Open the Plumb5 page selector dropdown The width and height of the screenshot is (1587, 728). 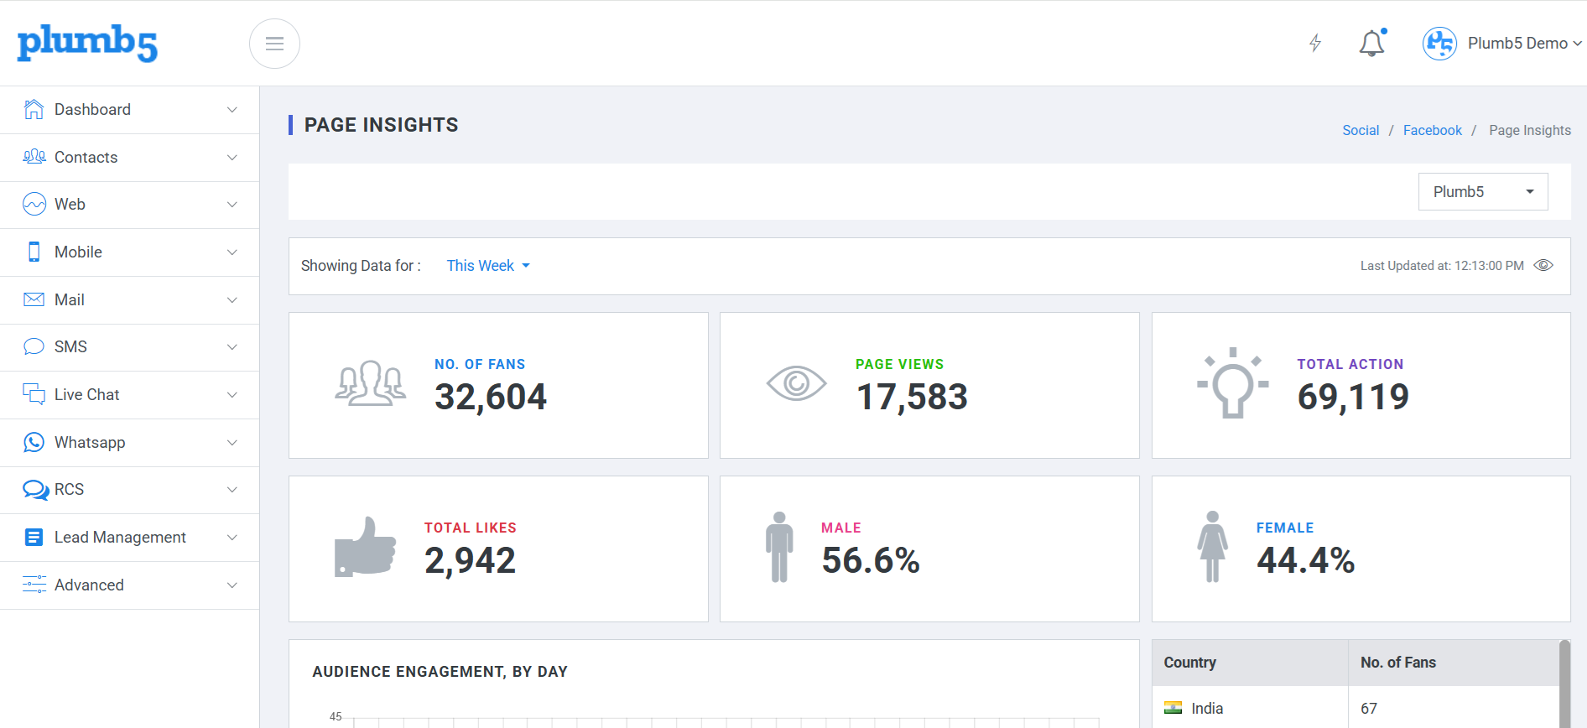[1483, 192]
